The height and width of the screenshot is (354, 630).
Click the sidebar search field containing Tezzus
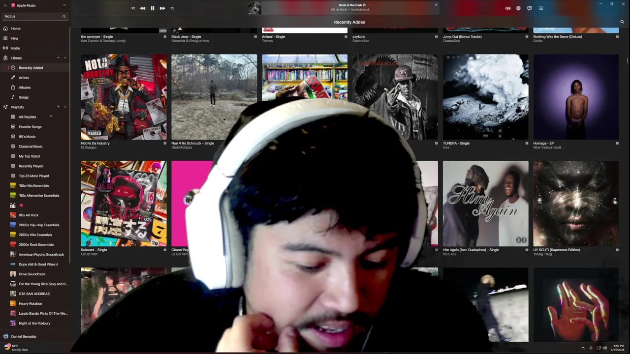34,16
